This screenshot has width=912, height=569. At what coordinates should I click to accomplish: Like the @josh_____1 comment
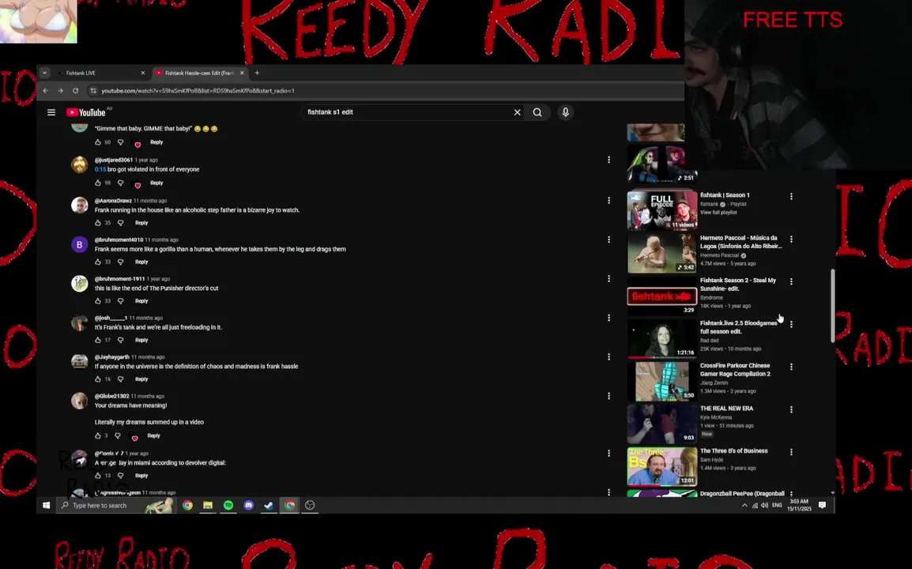coord(98,340)
